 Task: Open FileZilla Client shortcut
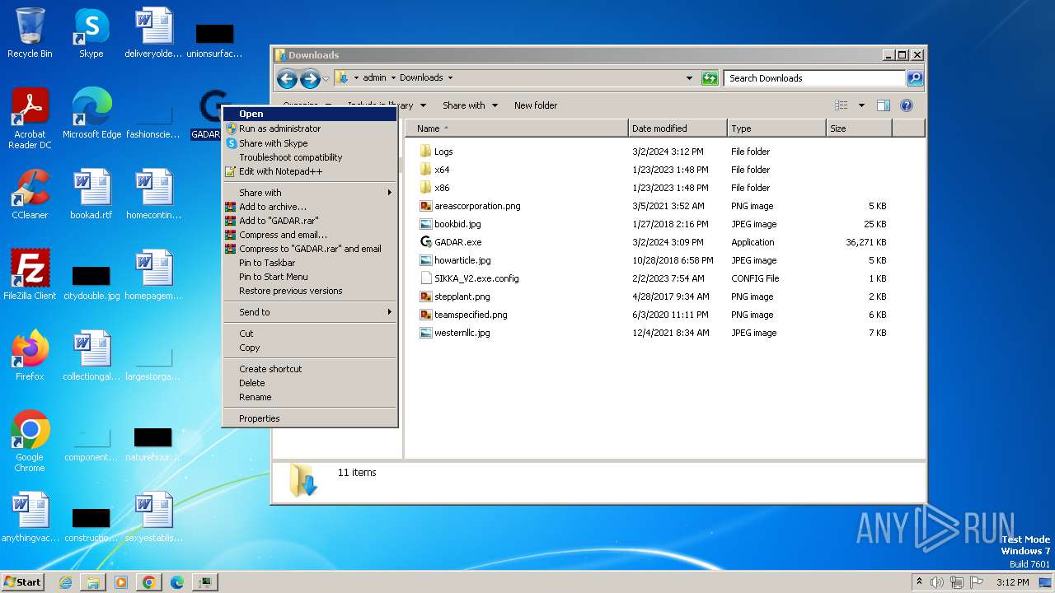coord(30,275)
